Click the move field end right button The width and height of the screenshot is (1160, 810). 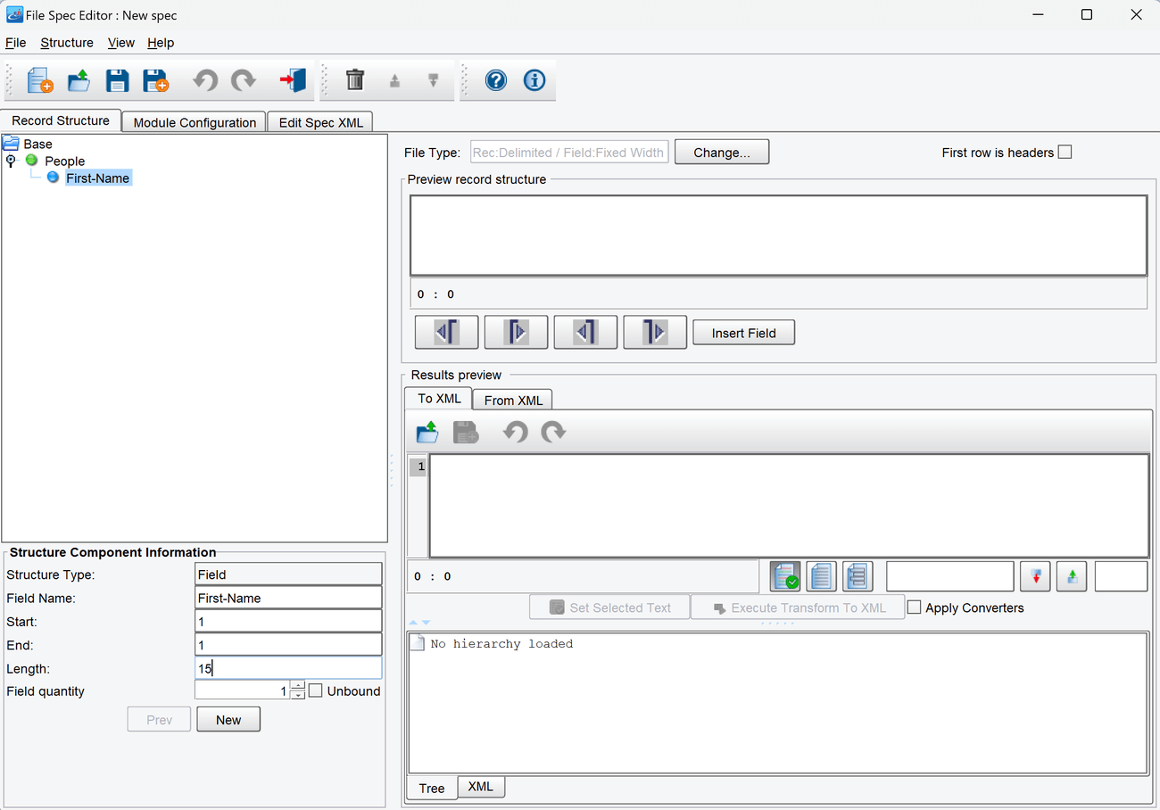pos(655,333)
